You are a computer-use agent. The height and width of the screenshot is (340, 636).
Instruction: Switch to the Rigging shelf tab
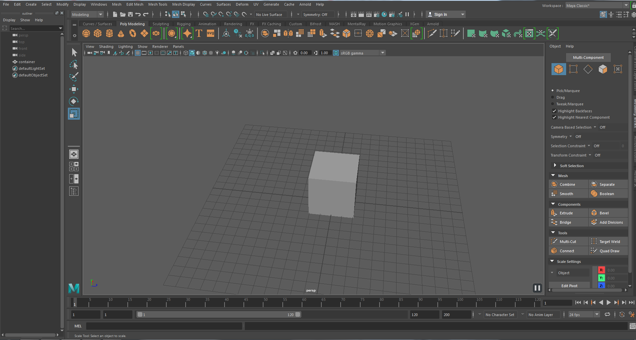184,24
